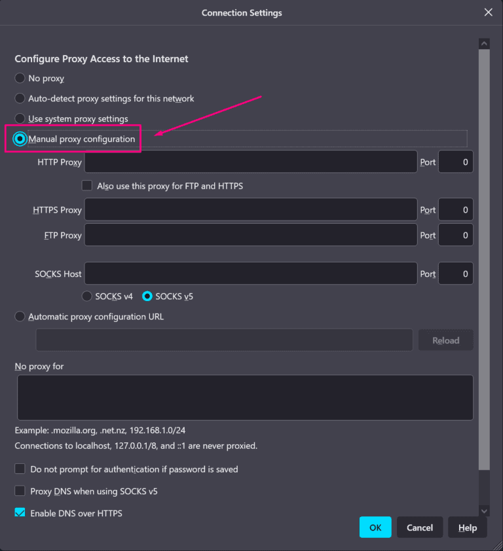Close the Connection Settings dialog with X

488,12
